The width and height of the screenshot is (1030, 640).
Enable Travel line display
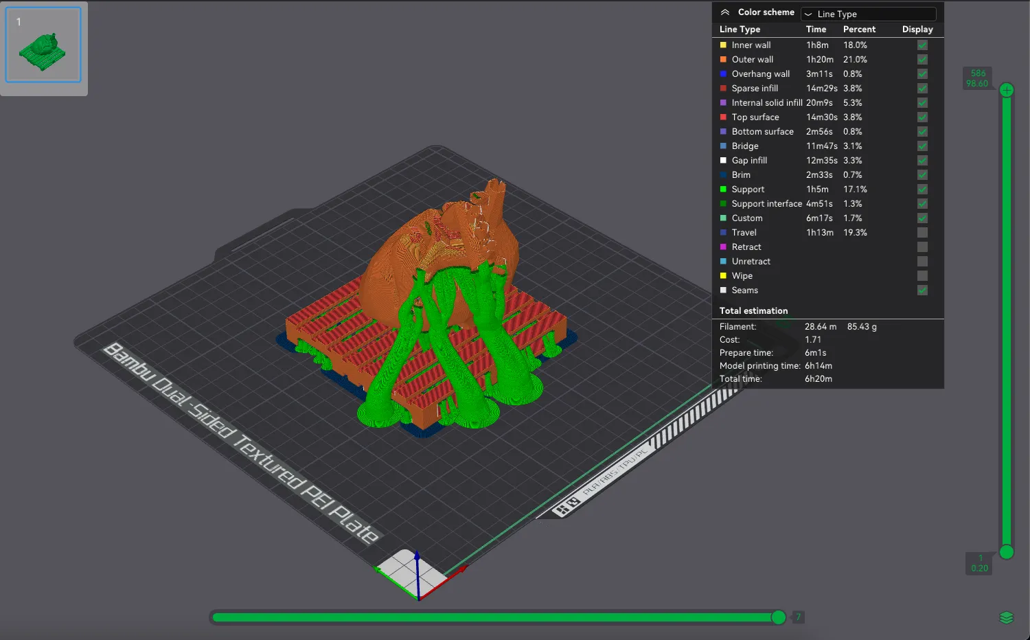tap(922, 233)
